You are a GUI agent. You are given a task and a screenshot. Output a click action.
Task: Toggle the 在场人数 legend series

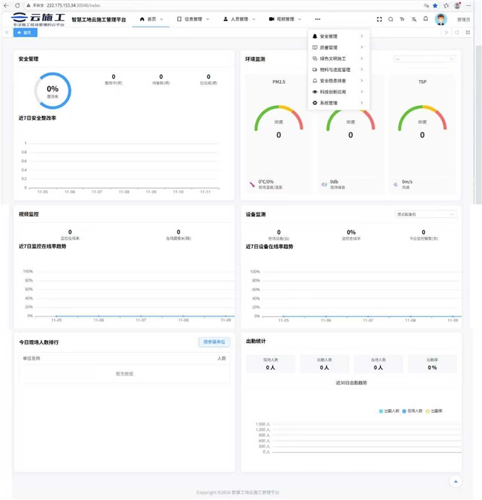[410, 410]
